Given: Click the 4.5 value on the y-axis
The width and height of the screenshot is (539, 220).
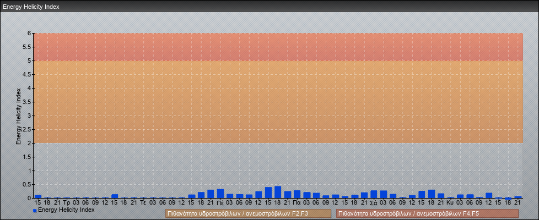Looking at the screenshot, I should [27, 74].
